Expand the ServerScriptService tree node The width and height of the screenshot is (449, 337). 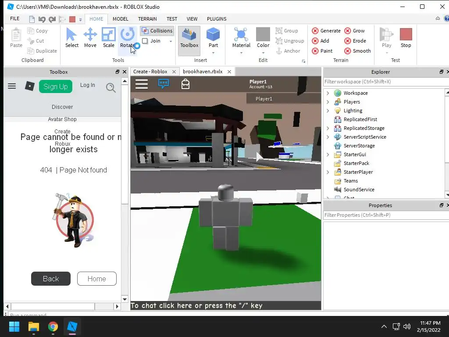click(328, 137)
